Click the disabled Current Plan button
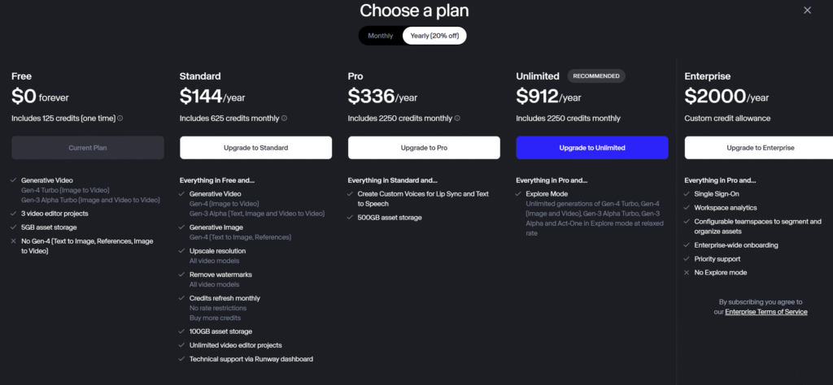The width and height of the screenshot is (833, 385). (88, 148)
